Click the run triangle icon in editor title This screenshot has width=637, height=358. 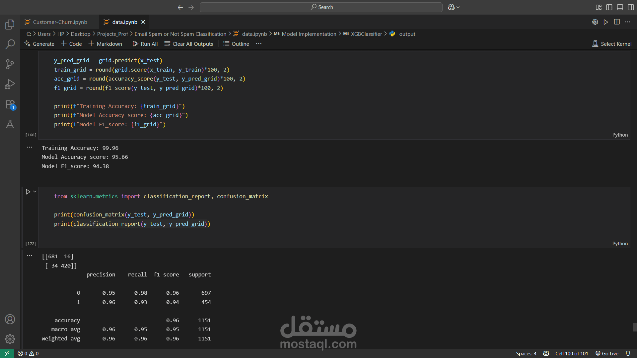(606, 22)
